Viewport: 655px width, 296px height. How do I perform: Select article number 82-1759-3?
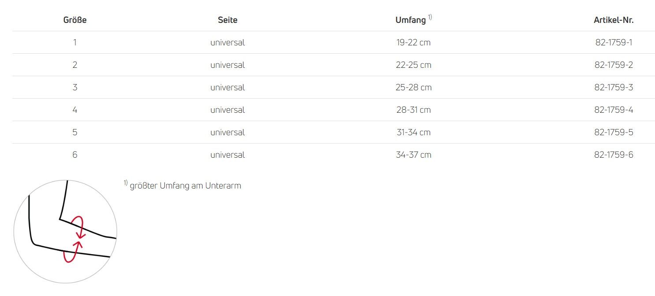pyautogui.click(x=614, y=88)
